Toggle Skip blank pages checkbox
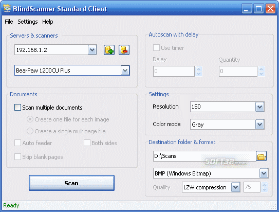 (x=17, y=157)
